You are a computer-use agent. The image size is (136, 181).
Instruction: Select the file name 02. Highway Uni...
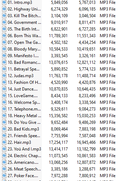(x=24, y=9)
